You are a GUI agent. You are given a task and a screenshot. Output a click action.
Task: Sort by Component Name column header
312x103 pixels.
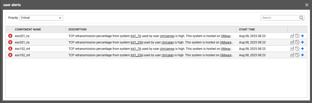coord(28,29)
